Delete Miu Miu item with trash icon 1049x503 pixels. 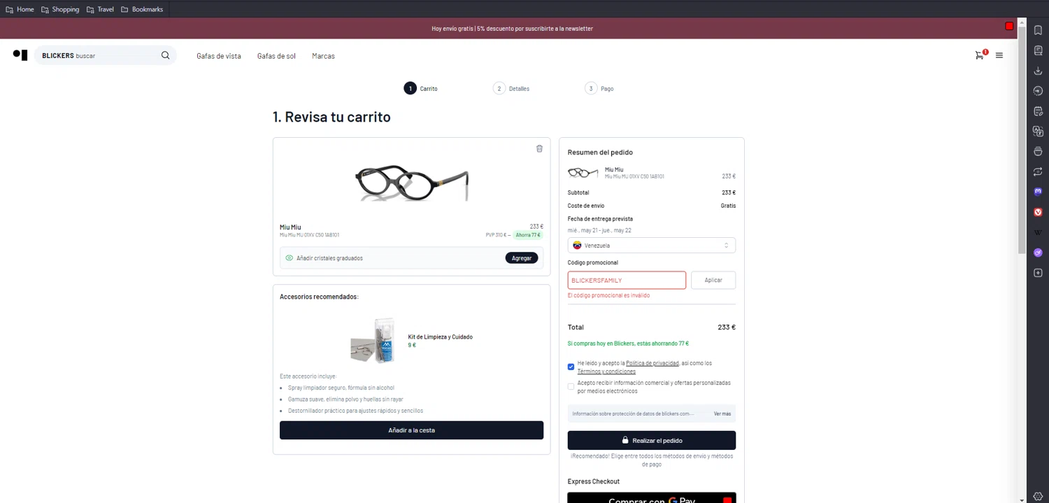coord(539,148)
